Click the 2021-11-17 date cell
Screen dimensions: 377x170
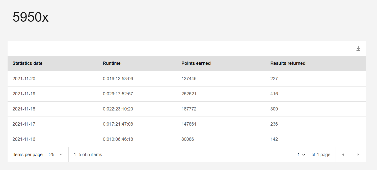24,124
